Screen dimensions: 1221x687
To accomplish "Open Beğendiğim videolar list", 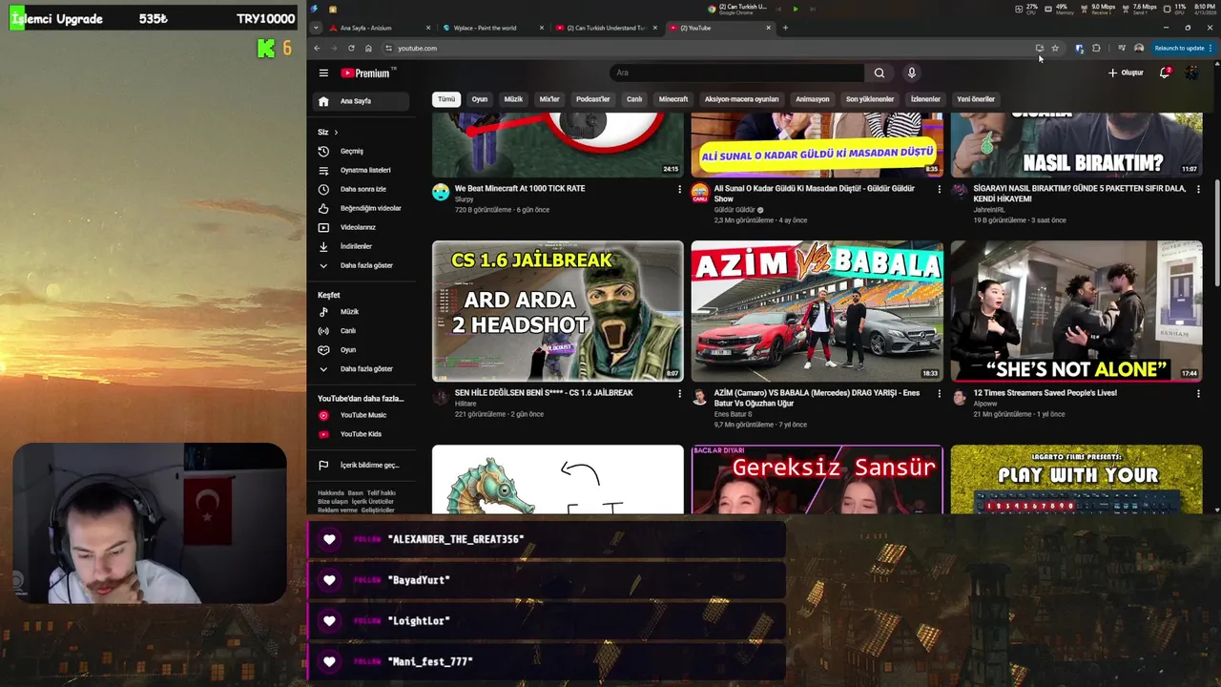I will (362, 208).
